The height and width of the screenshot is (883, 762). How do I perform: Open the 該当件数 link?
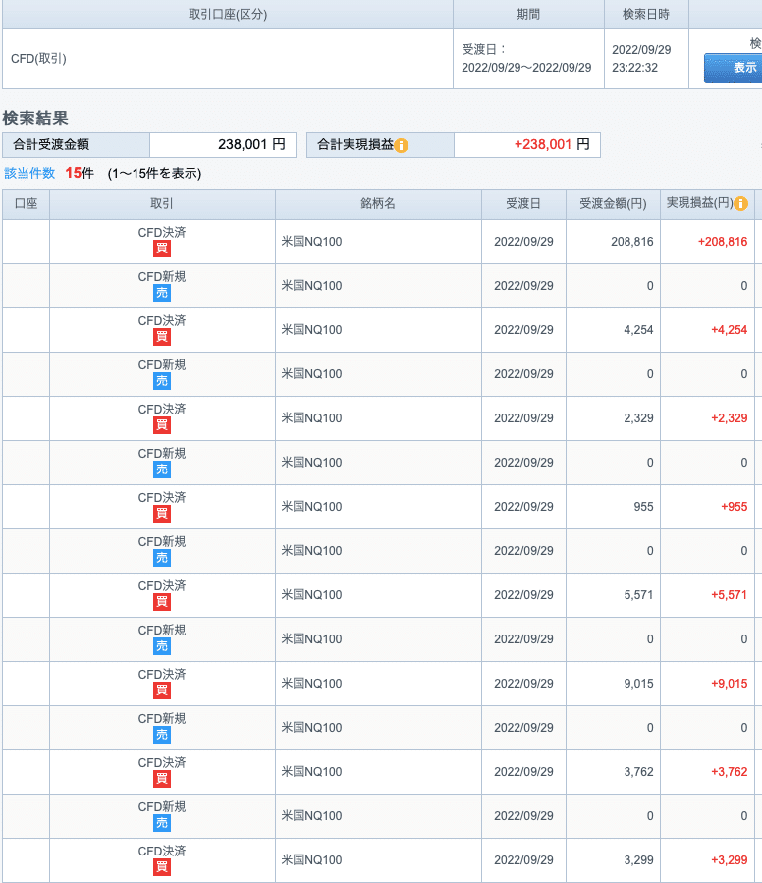point(29,173)
